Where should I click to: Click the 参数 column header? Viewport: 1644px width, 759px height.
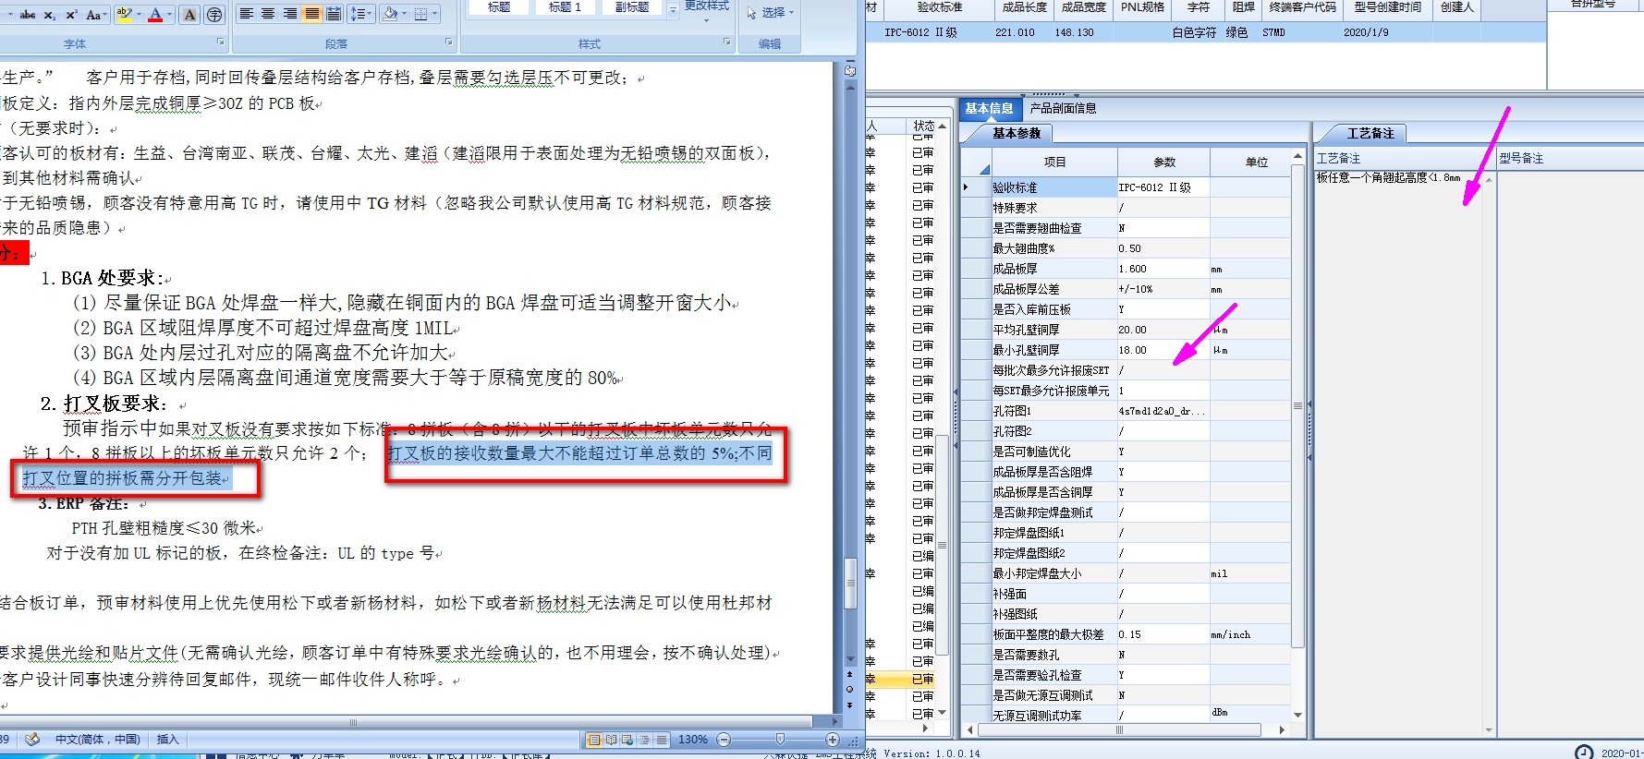click(1164, 162)
